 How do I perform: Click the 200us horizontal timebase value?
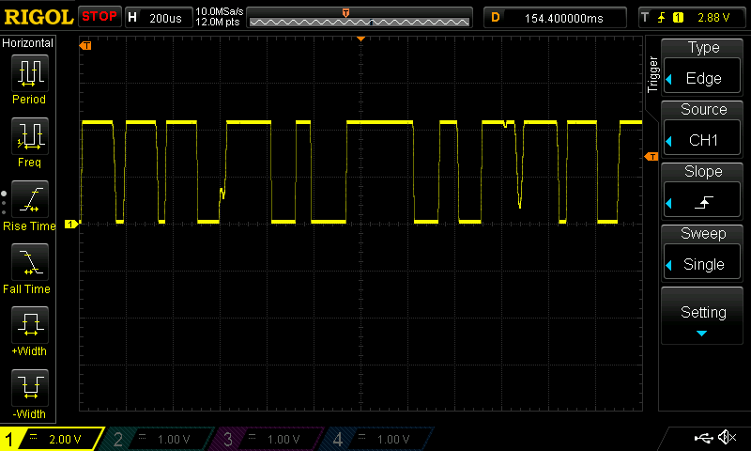[x=165, y=18]
